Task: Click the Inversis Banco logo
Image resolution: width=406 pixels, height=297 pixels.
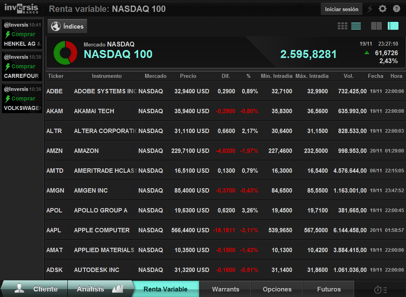Action: [x=21, y=8]
